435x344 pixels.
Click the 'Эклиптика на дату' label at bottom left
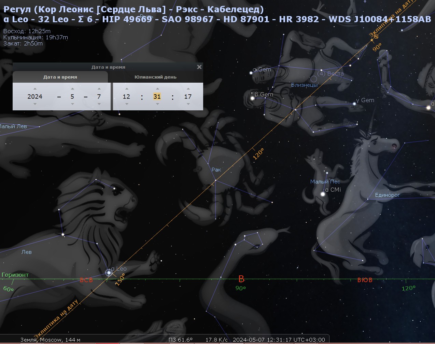[x=56, y=319]
